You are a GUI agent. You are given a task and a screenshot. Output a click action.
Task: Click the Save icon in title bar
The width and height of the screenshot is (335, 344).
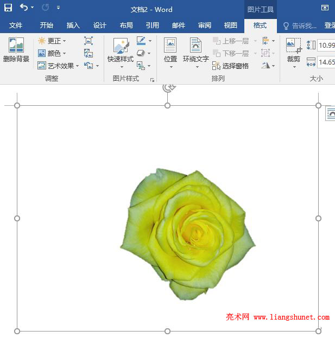coord(8,8)
